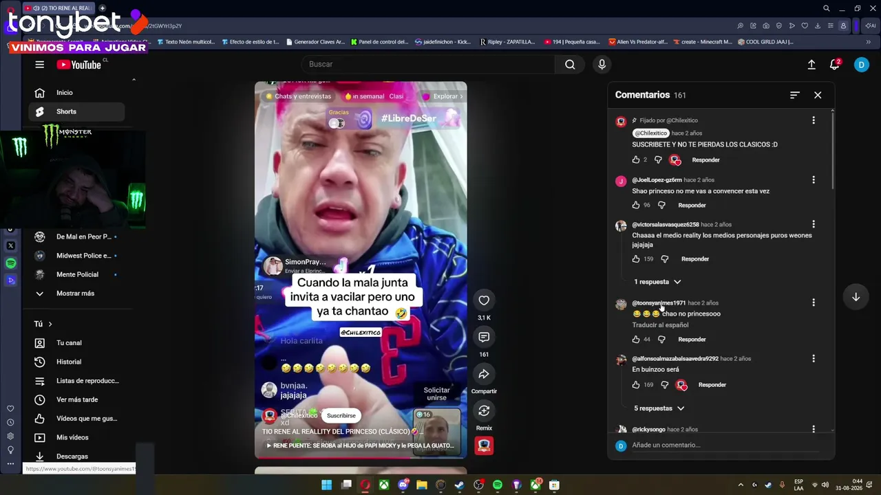The height and width of the screenshot is (495, 881).
Task: Dislike toonsyanimes1971's comment
Action: tap(661, 339)
